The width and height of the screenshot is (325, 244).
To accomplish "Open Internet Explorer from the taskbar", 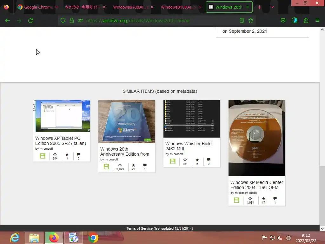I will point(15,238).
